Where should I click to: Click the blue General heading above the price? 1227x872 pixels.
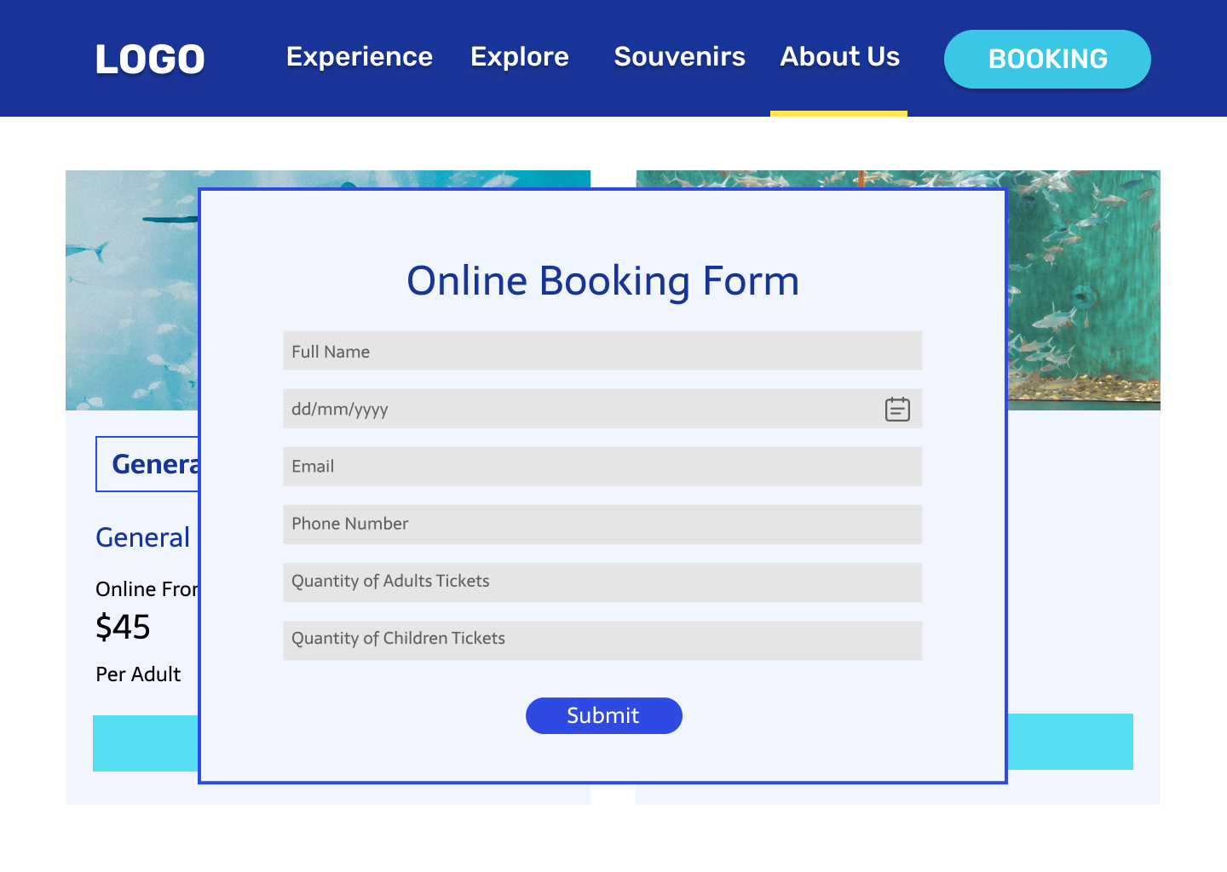[x=143, y=537]
